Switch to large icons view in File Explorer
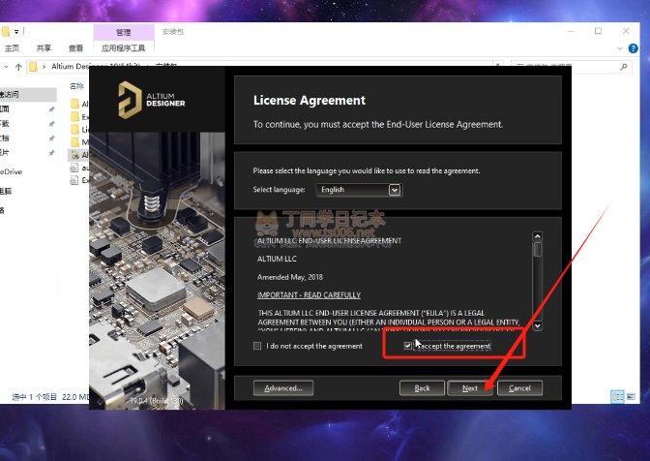Screen dimensions: 650x461 click(631, 396)
